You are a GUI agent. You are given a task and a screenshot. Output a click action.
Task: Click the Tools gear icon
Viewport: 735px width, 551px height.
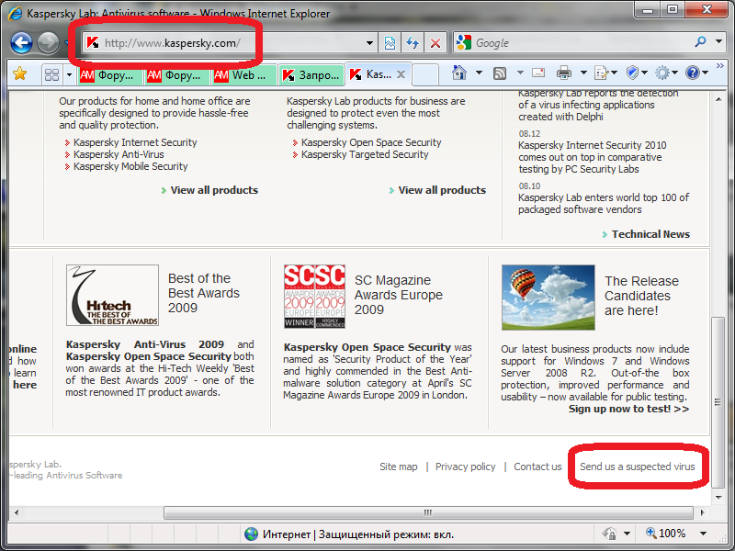pos(662,73)
